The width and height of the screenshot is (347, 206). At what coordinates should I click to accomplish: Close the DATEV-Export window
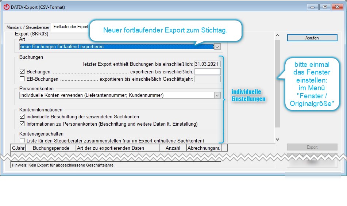(337, 7)
